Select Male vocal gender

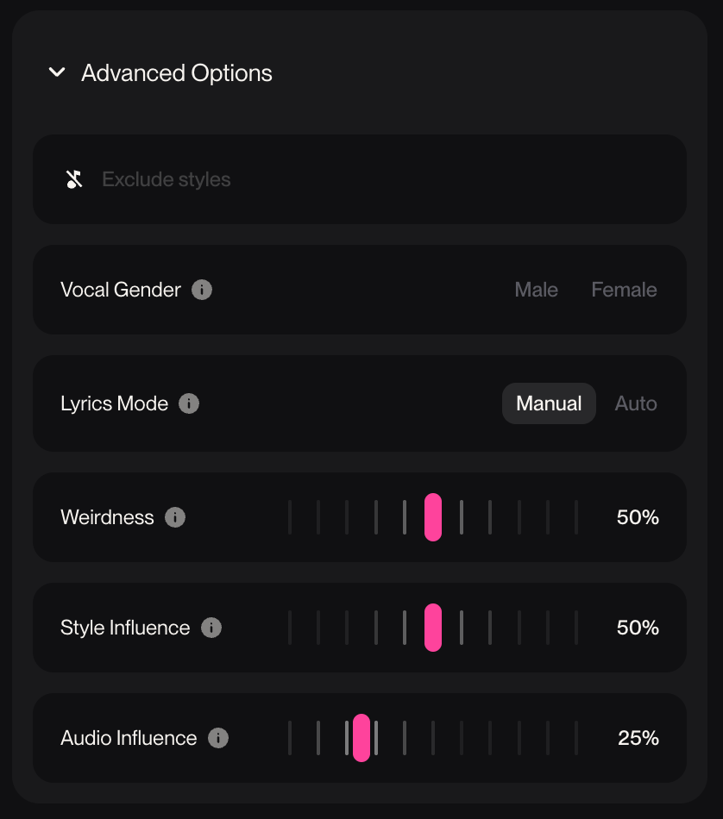[x=536, y=290]
